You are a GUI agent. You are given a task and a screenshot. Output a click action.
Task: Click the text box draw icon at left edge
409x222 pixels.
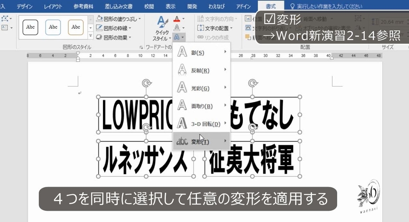pos(5,28)
